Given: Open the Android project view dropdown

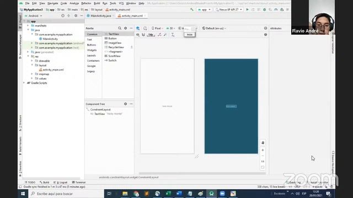Looking at the screenshot, I should [x=33, y=16].
